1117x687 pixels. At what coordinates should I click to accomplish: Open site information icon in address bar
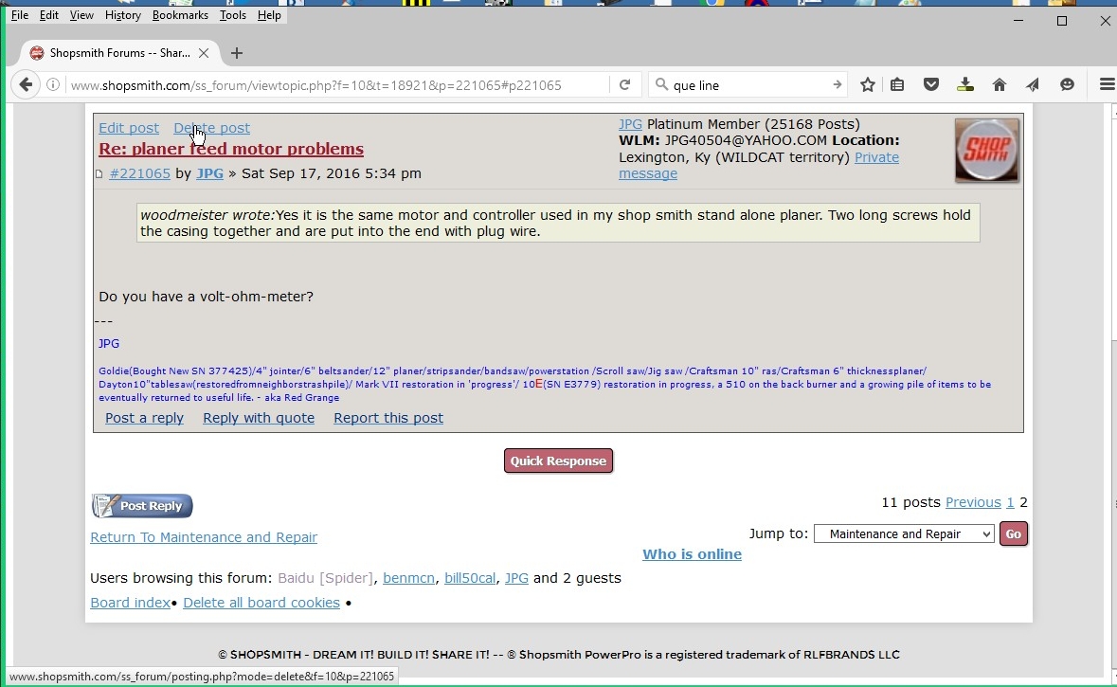coord(53,84)
